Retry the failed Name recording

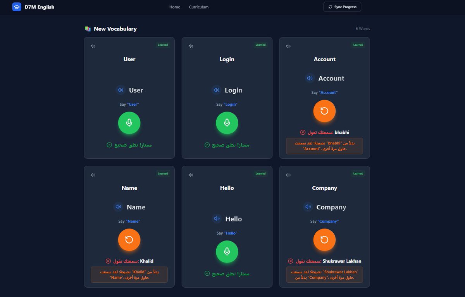129,240
